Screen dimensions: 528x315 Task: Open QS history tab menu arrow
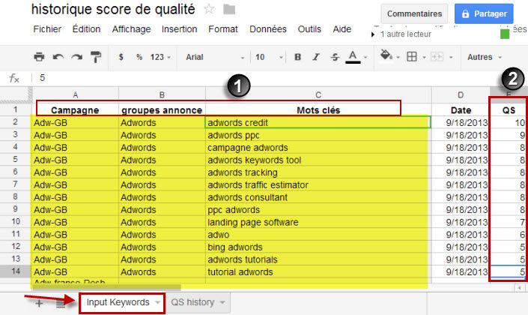[x=222, y=302]
